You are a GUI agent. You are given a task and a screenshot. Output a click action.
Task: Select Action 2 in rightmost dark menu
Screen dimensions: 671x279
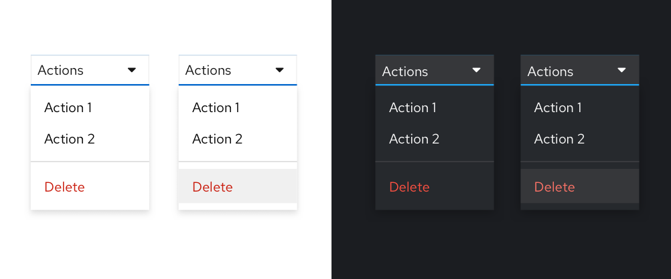click(559, 139)
